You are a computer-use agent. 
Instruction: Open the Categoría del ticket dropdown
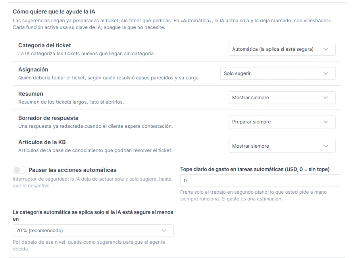coord(282,49)
